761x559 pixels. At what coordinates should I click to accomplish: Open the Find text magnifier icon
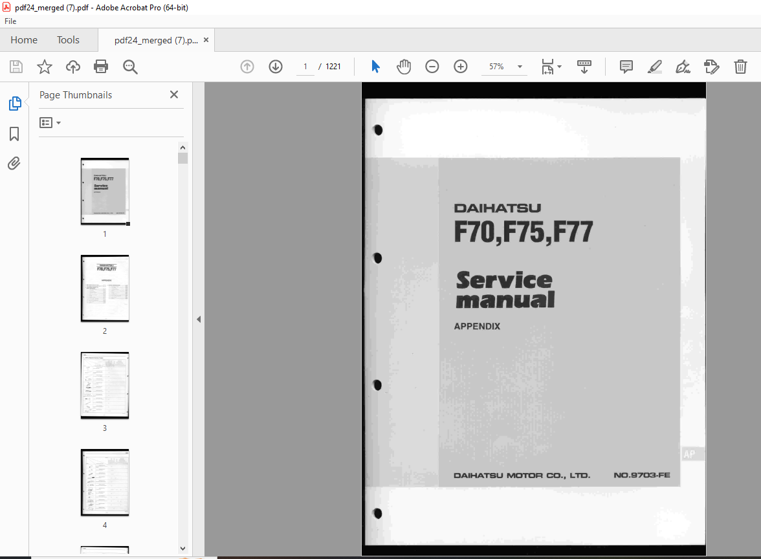pos(130,67)
